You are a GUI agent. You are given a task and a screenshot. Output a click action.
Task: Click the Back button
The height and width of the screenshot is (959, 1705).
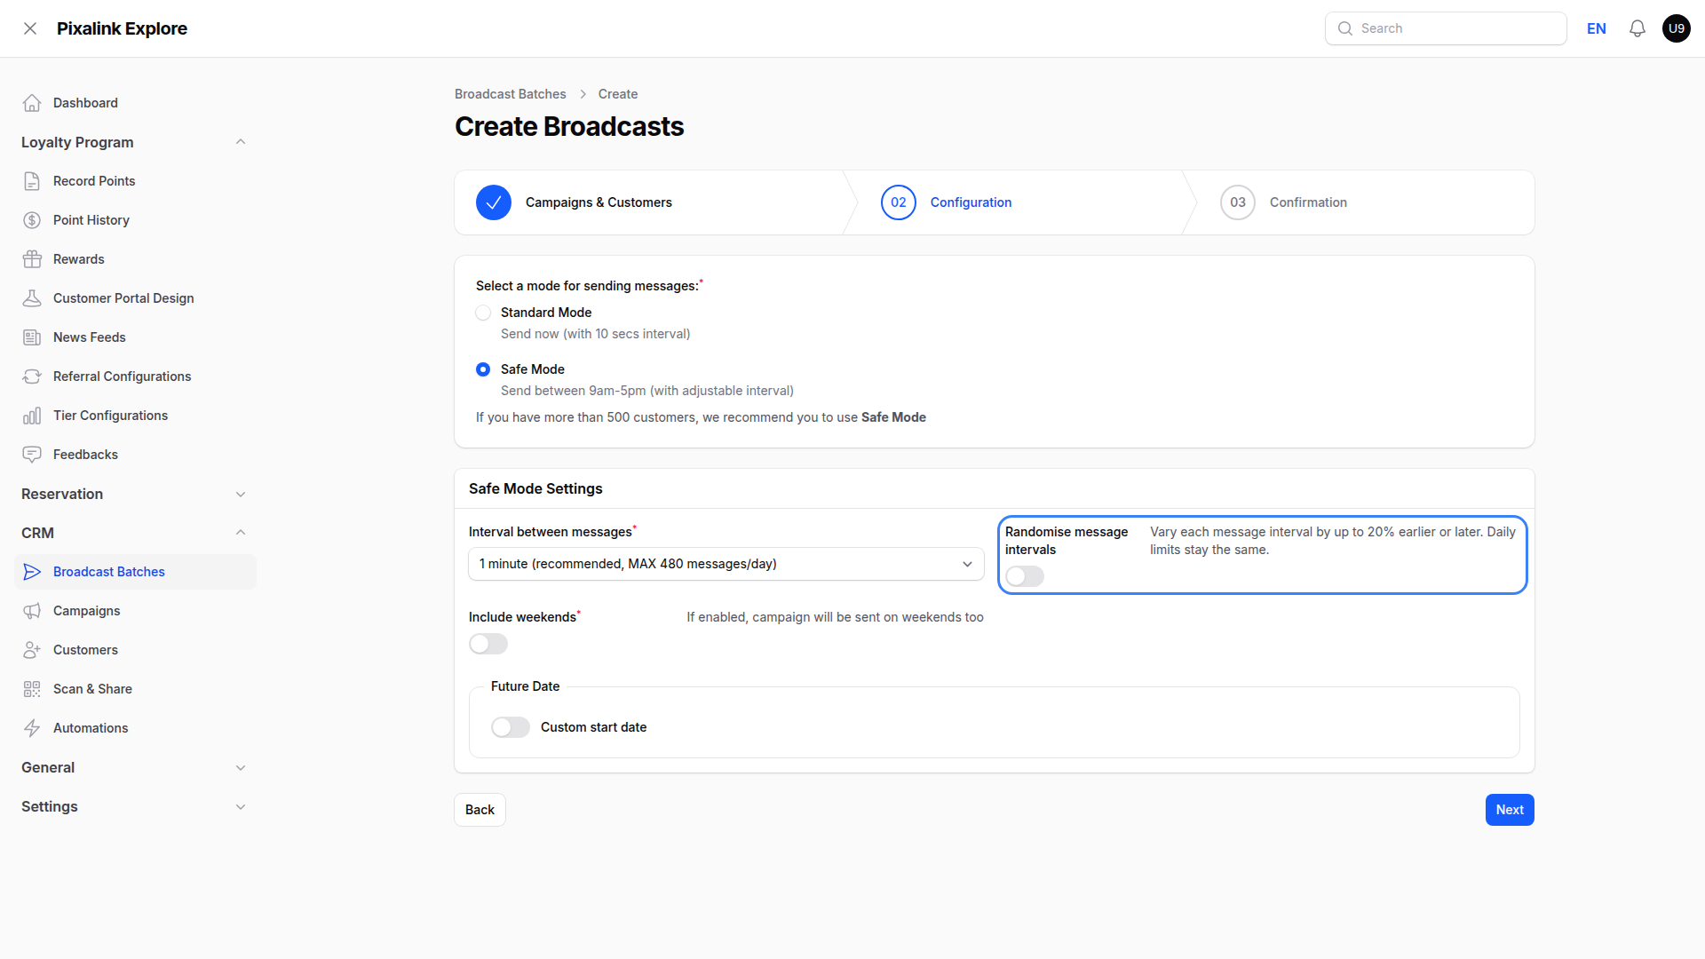(480, 810)
